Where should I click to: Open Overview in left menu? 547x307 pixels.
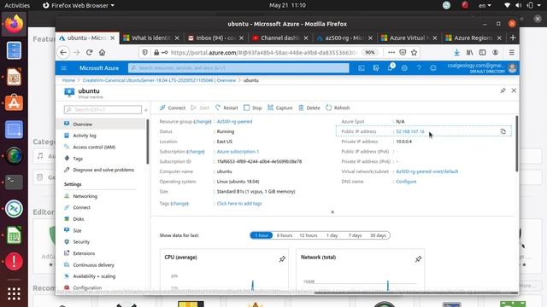coord(101,125)
